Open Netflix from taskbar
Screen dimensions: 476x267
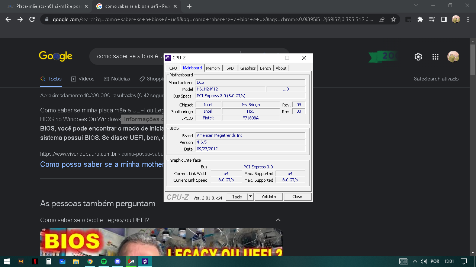click(x=35, y=261)
